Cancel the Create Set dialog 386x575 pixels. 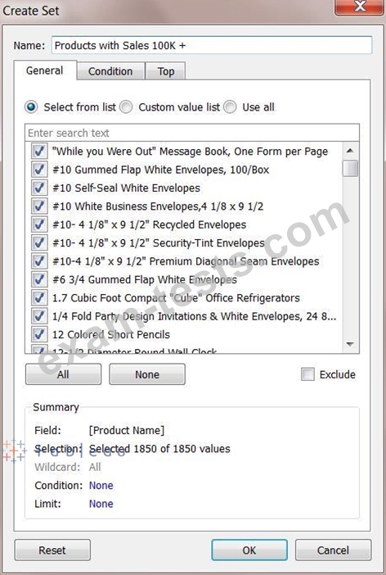[333, 550]
